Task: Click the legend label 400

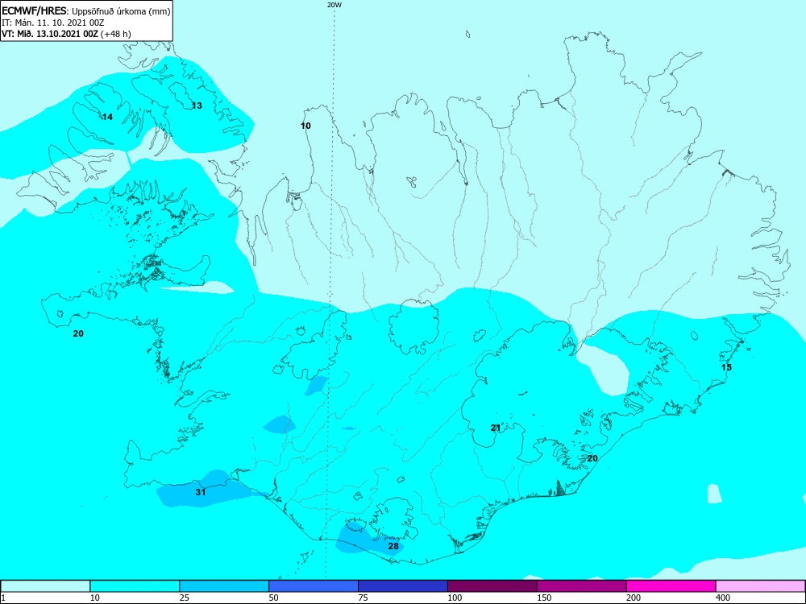Action: pyautogui.click(x=723, y=598)
